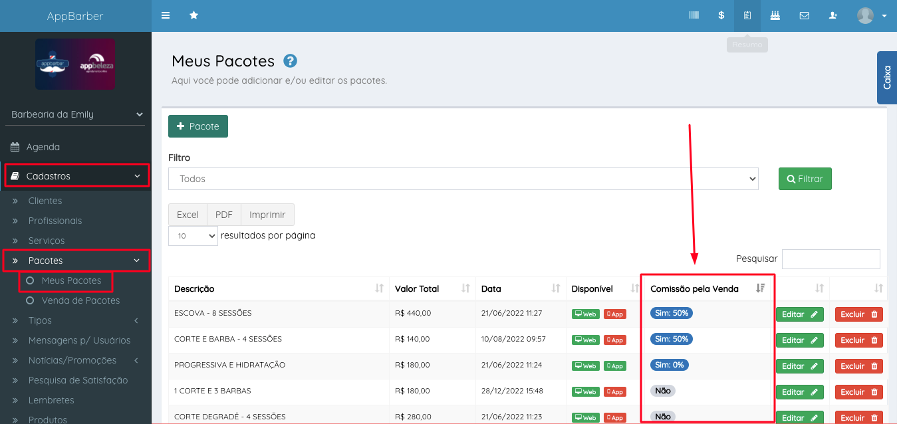897x424 pixels.
Task: Open the envelope messages icon
Action: [804, 15]
